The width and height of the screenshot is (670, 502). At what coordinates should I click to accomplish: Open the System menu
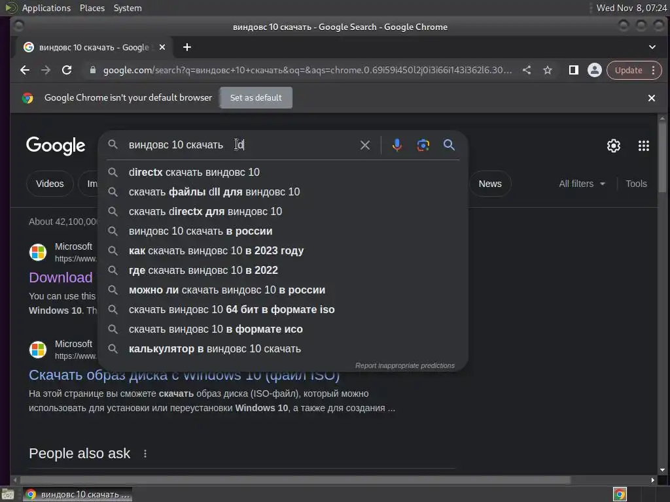pos(128,8)
